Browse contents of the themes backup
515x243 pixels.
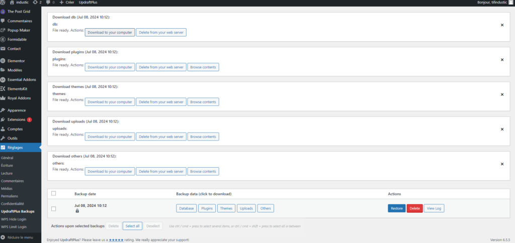203,102
